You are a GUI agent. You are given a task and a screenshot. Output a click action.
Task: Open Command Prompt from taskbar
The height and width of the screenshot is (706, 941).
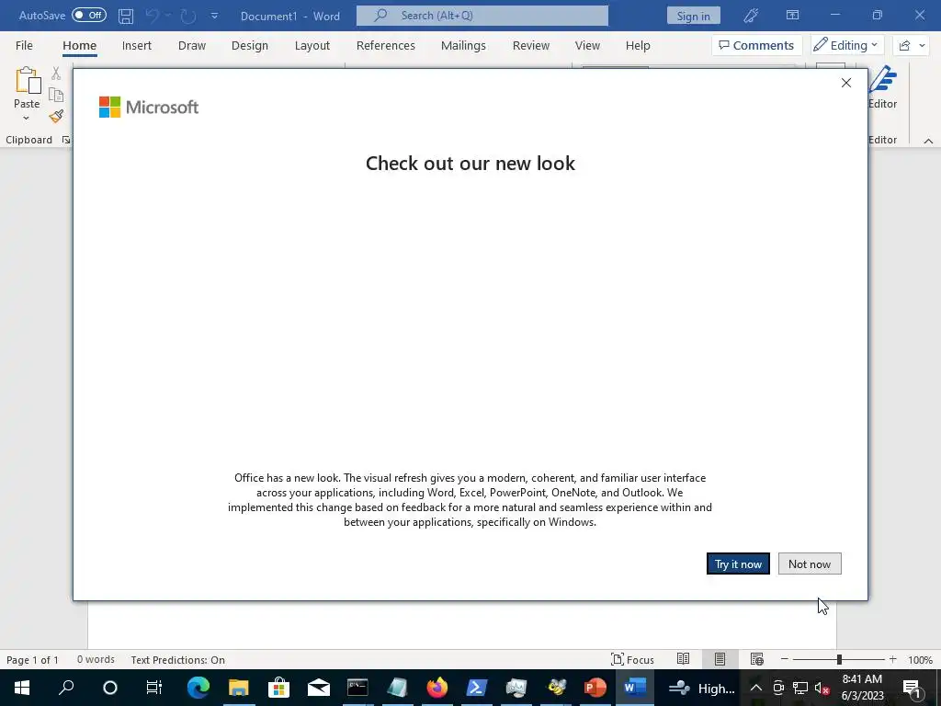[357, 688]
